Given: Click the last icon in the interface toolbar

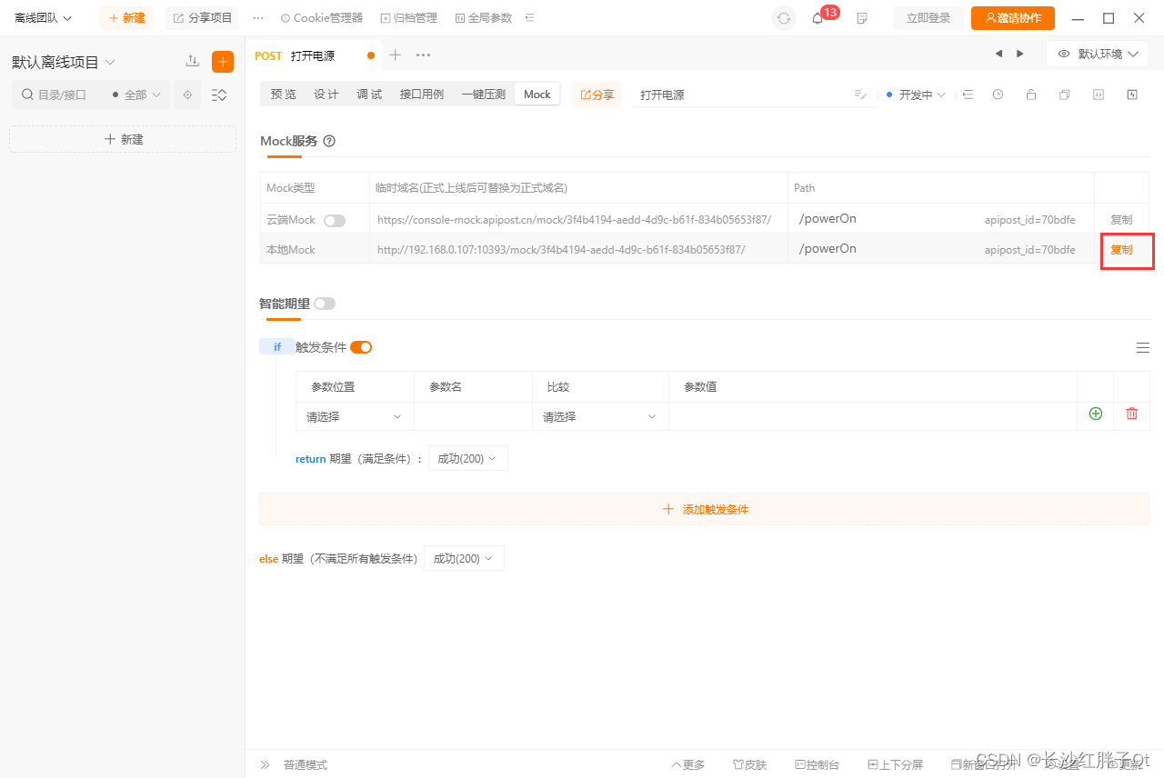Looking at the screenshot, I should coord(1132,95).
